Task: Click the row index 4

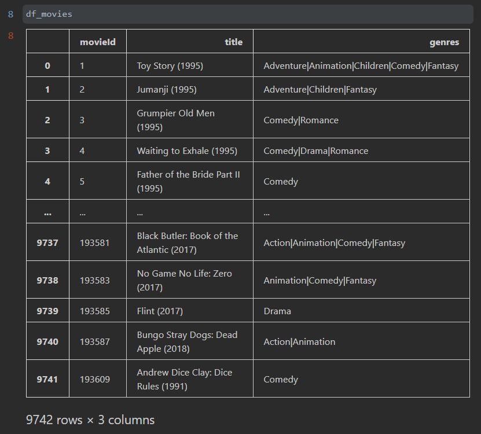Action: point(47,181)
